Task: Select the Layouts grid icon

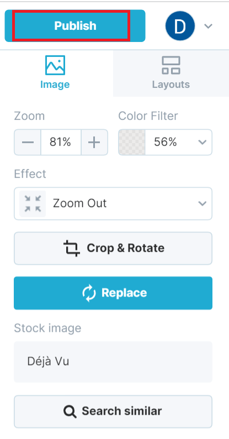Action: (x=171, y=65)
